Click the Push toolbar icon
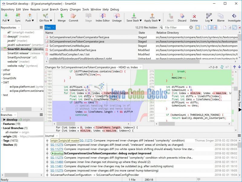The height and width of the screenshot is (182, 242). click(x=30, y=16)
